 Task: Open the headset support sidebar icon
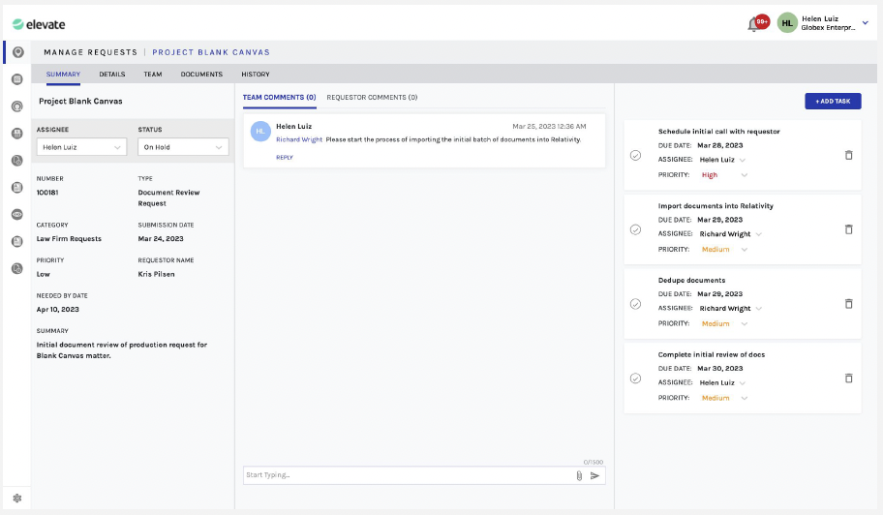(x=17, y=106)
